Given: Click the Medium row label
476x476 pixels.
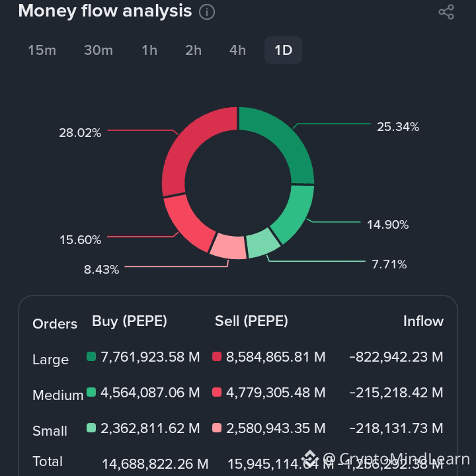Looking at the screenshot, I should (x=58, y=395).
